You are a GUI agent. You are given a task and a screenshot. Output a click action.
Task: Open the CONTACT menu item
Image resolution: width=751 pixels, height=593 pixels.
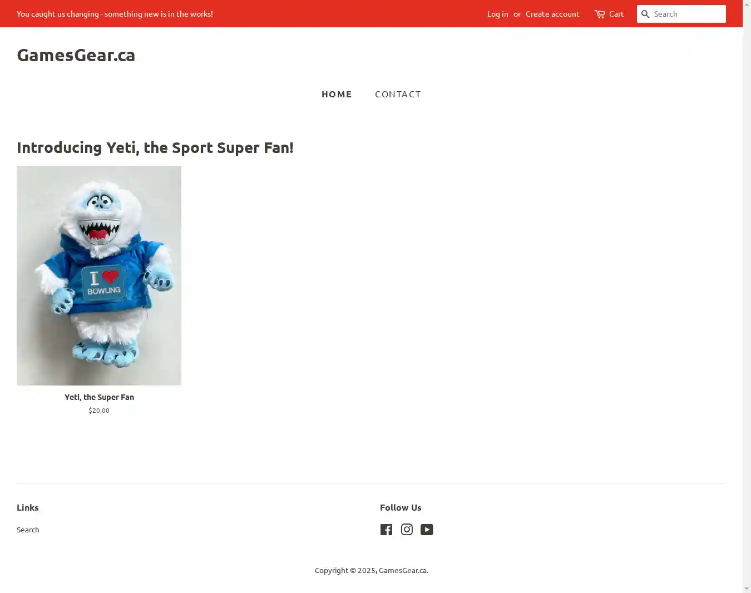click(398, 94)
